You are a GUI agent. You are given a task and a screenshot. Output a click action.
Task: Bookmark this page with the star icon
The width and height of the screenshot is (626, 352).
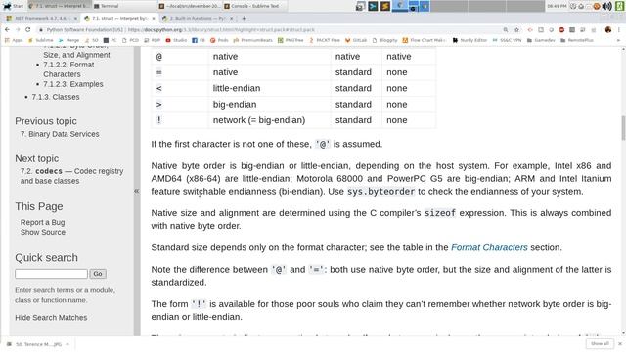pyautogui.click(x=516, y=30)
